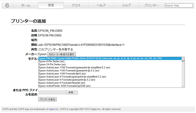Click 他のメーカー/製造元を選択 button
This screenshot has width=196, height=113.
[62, 54]
